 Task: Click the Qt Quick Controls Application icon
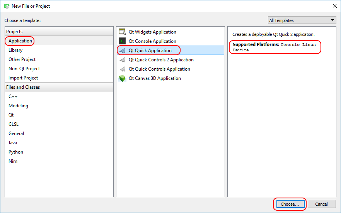click(x=122, y=69)
